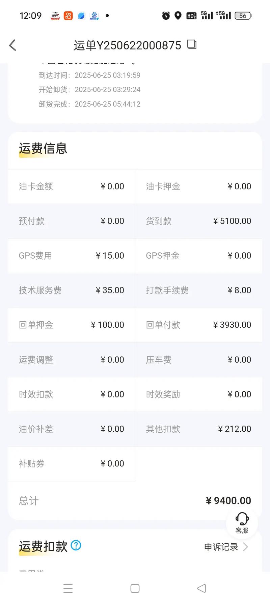Tap the alarm clock status icon
This screenshot has width=270, height=605.
click(x=166, y=16)
